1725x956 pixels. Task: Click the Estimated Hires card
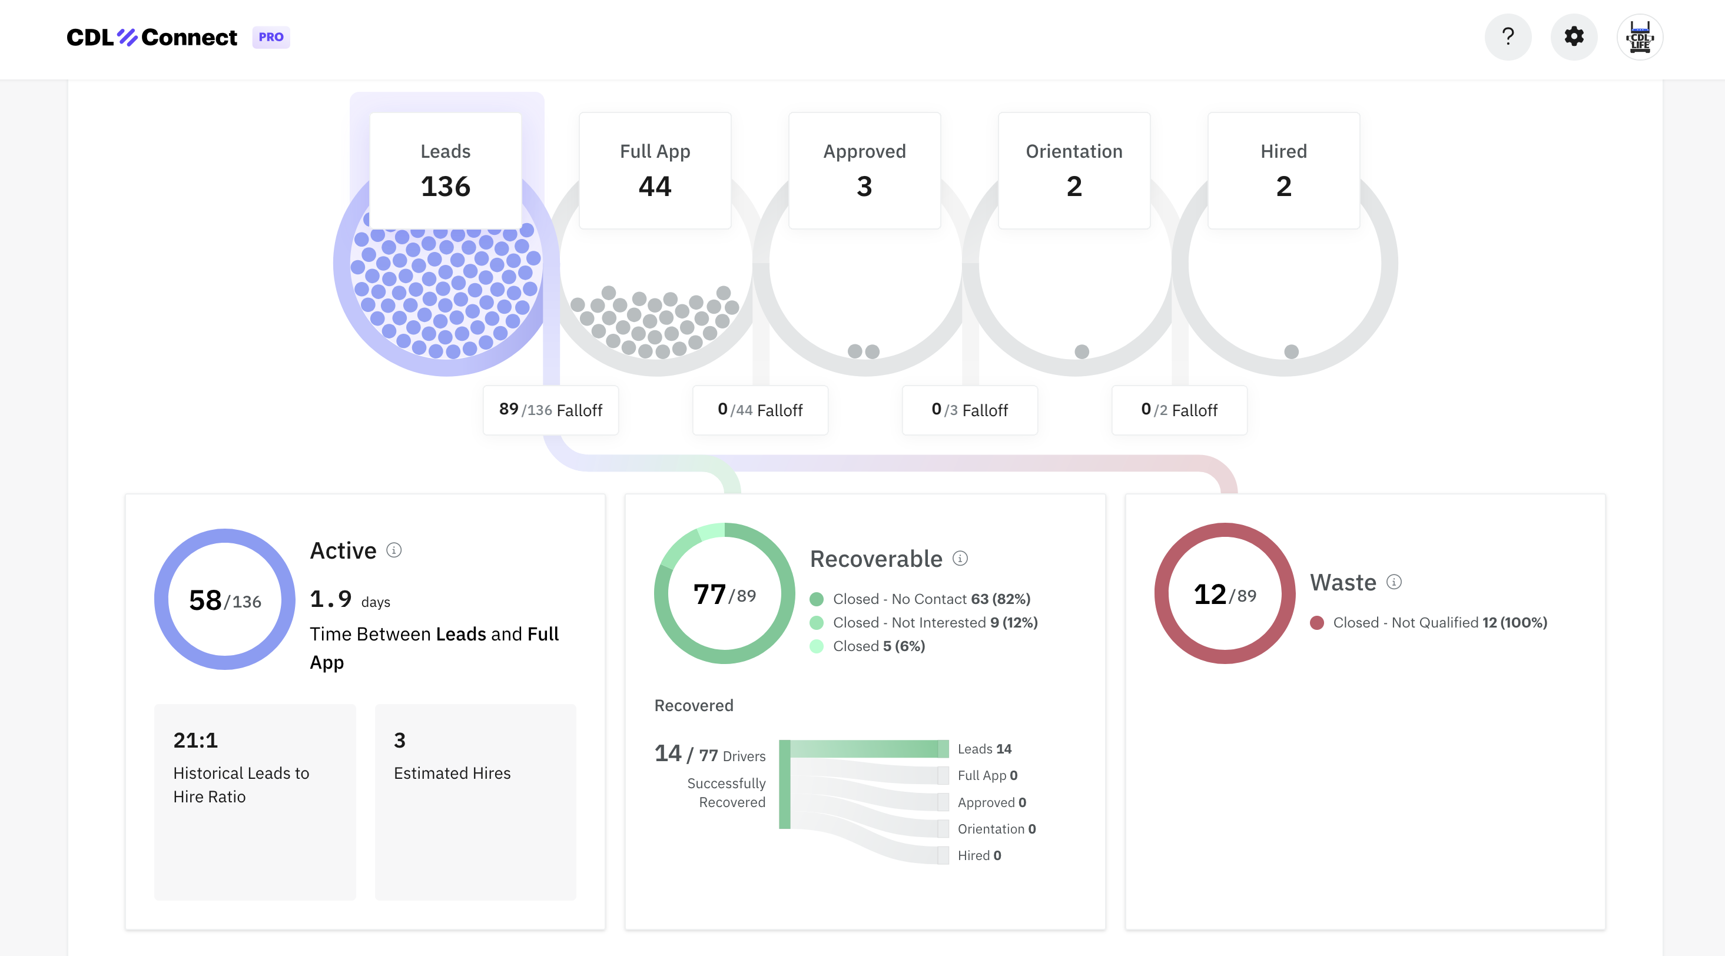click(x=476, y=801)
